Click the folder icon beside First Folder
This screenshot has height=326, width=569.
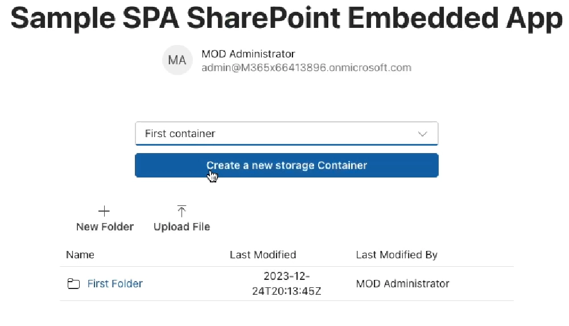(73, 283)
